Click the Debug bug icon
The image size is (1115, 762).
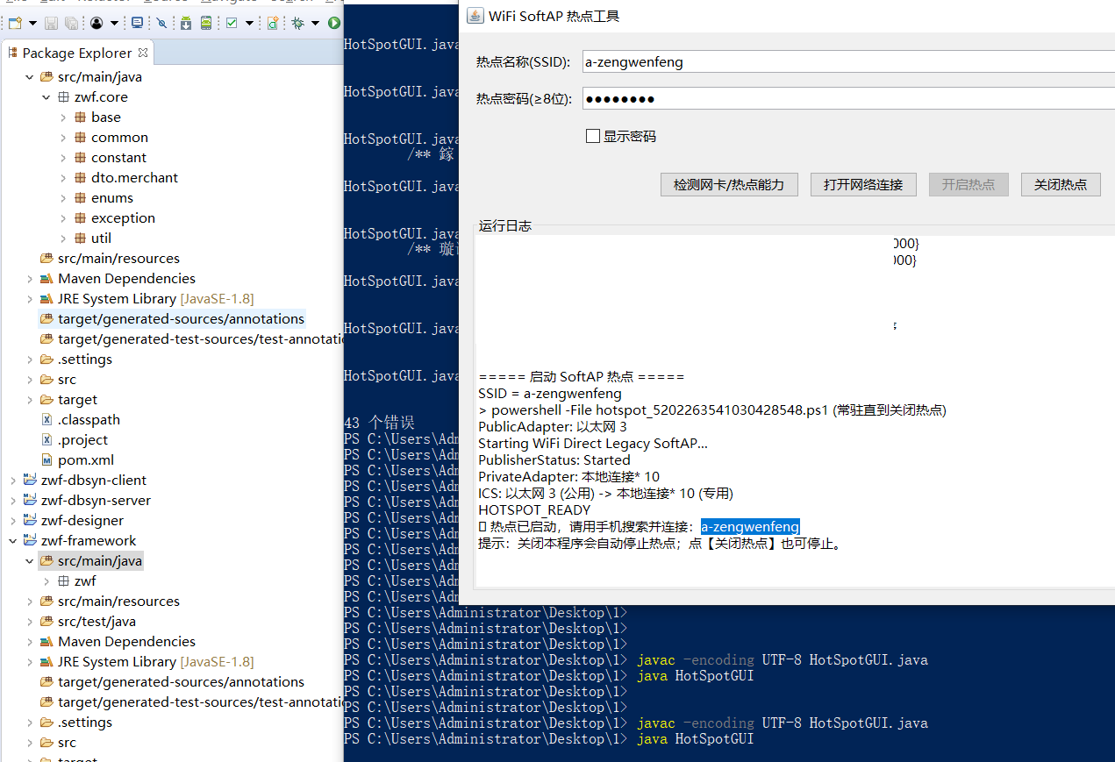click(297, 23)
